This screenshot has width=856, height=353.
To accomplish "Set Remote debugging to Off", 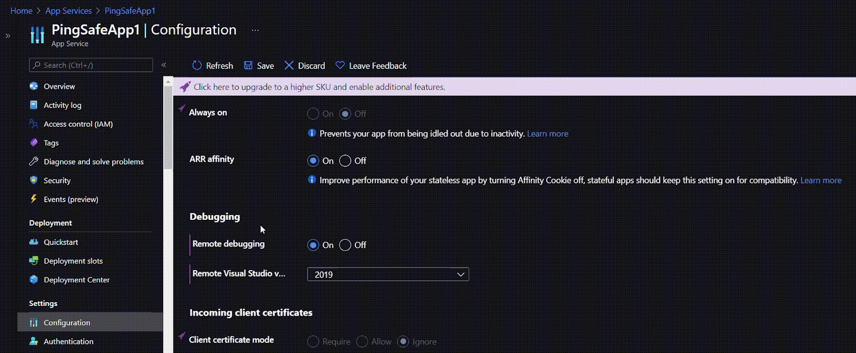I will (x=346, y=245).
